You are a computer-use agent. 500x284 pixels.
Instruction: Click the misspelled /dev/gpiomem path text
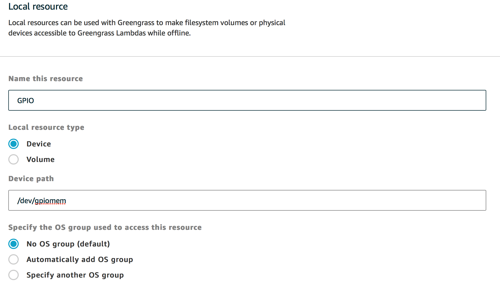click(x=42, y=201)
